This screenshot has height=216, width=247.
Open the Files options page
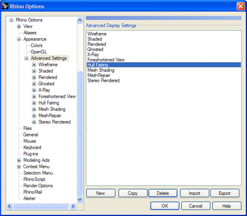28,128
